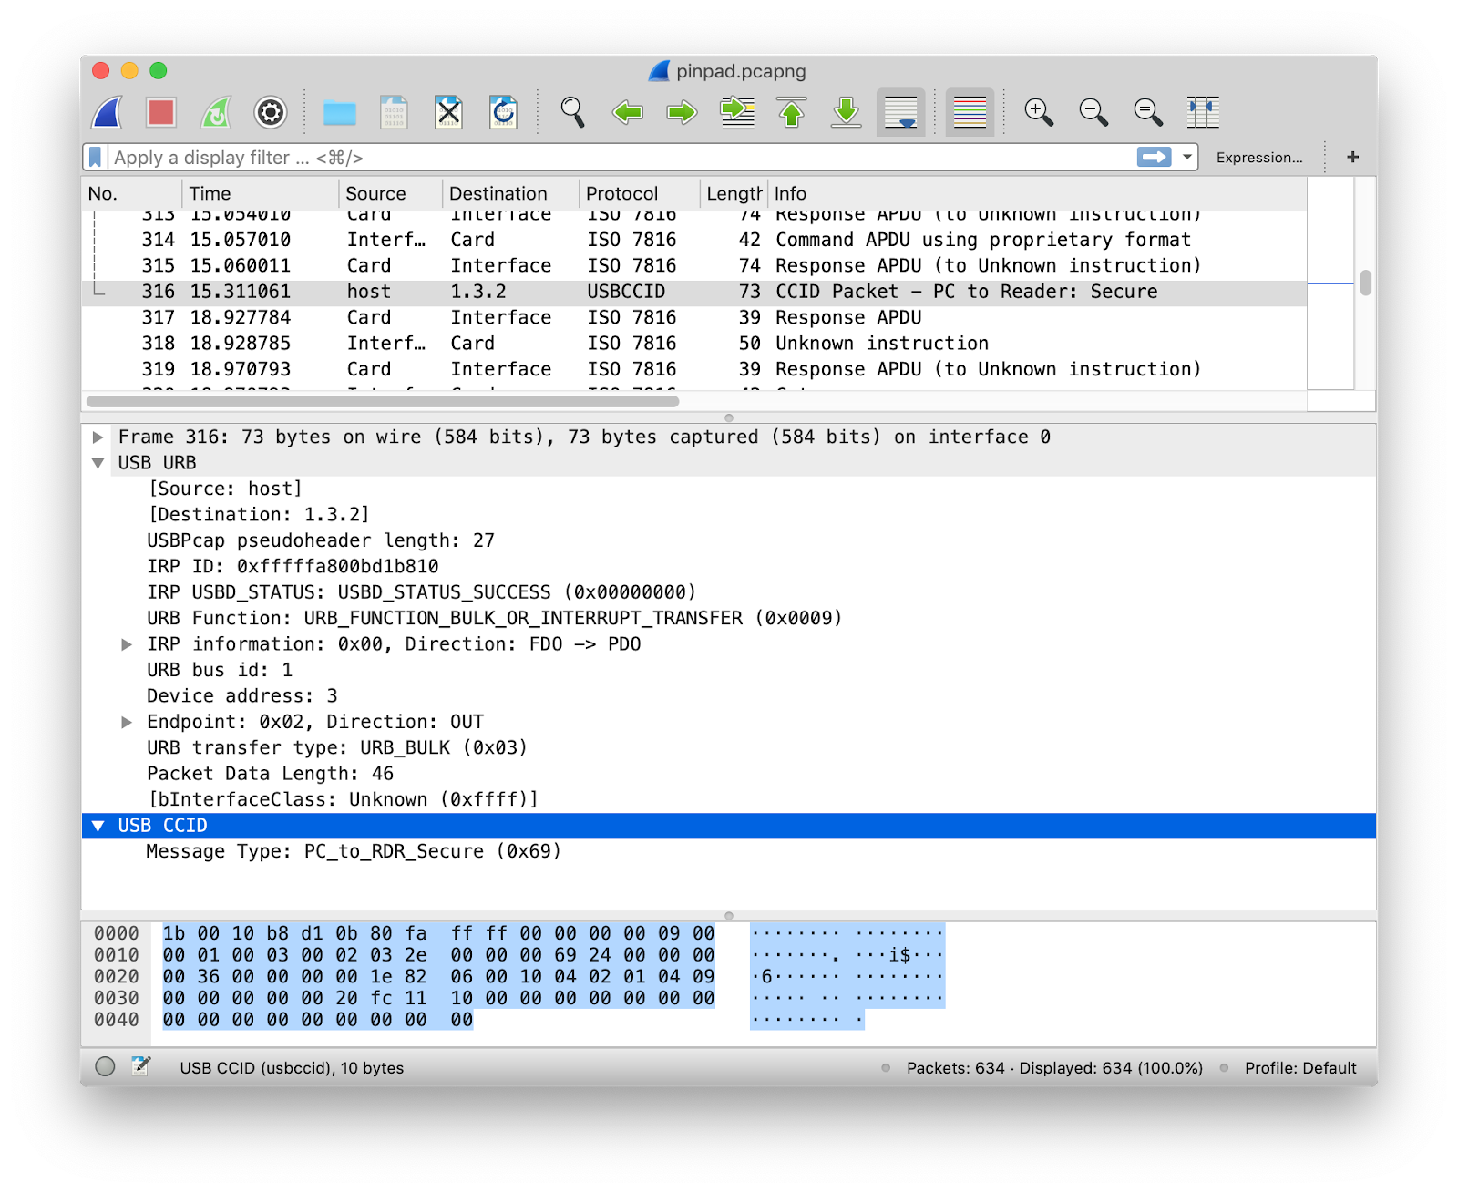Select packet 316 CCID Packet row
1458x1193 pixels.
point(694,292)
